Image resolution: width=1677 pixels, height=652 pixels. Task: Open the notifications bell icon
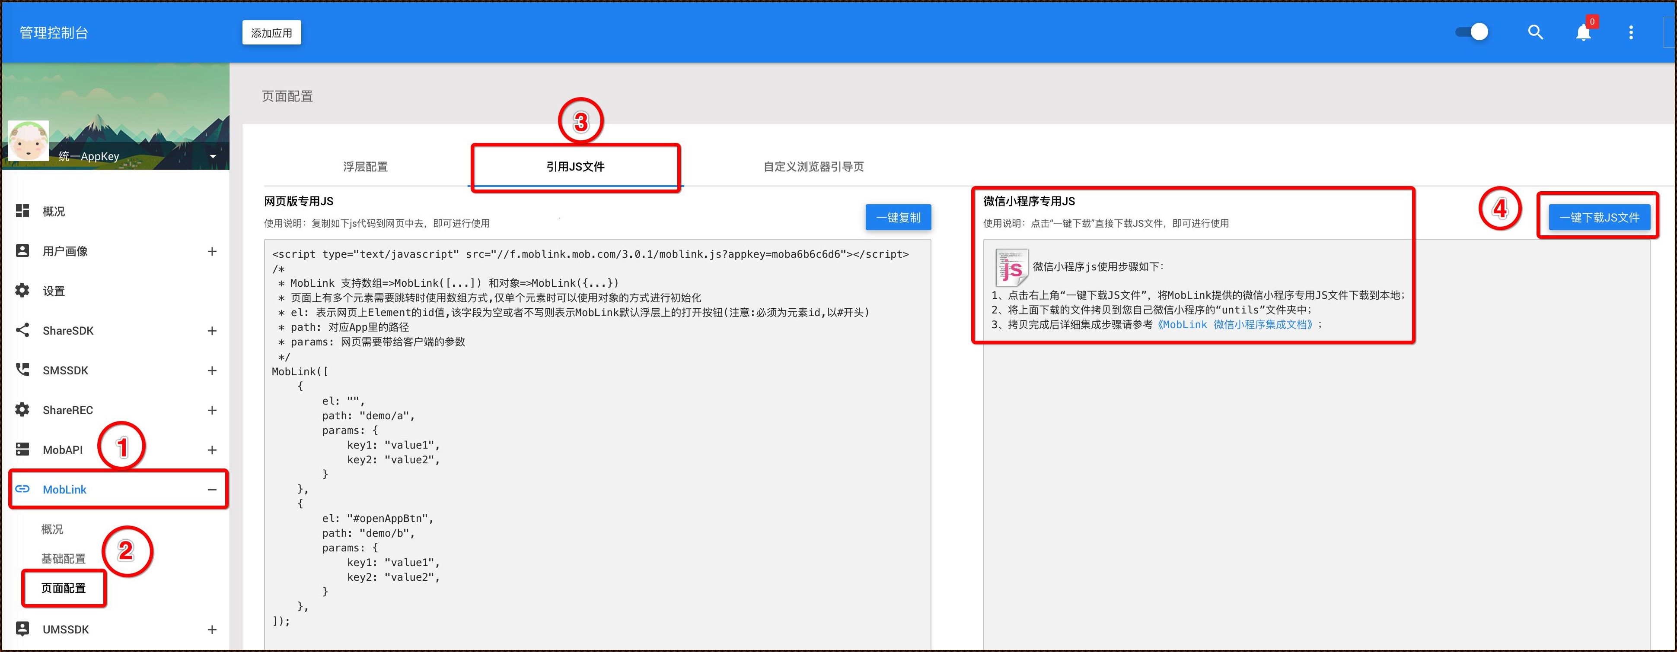(1583, 32)
